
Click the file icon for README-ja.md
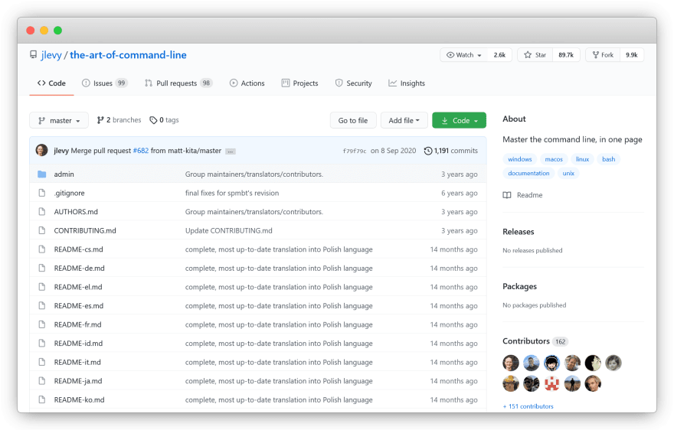click(x=41, y=380)
